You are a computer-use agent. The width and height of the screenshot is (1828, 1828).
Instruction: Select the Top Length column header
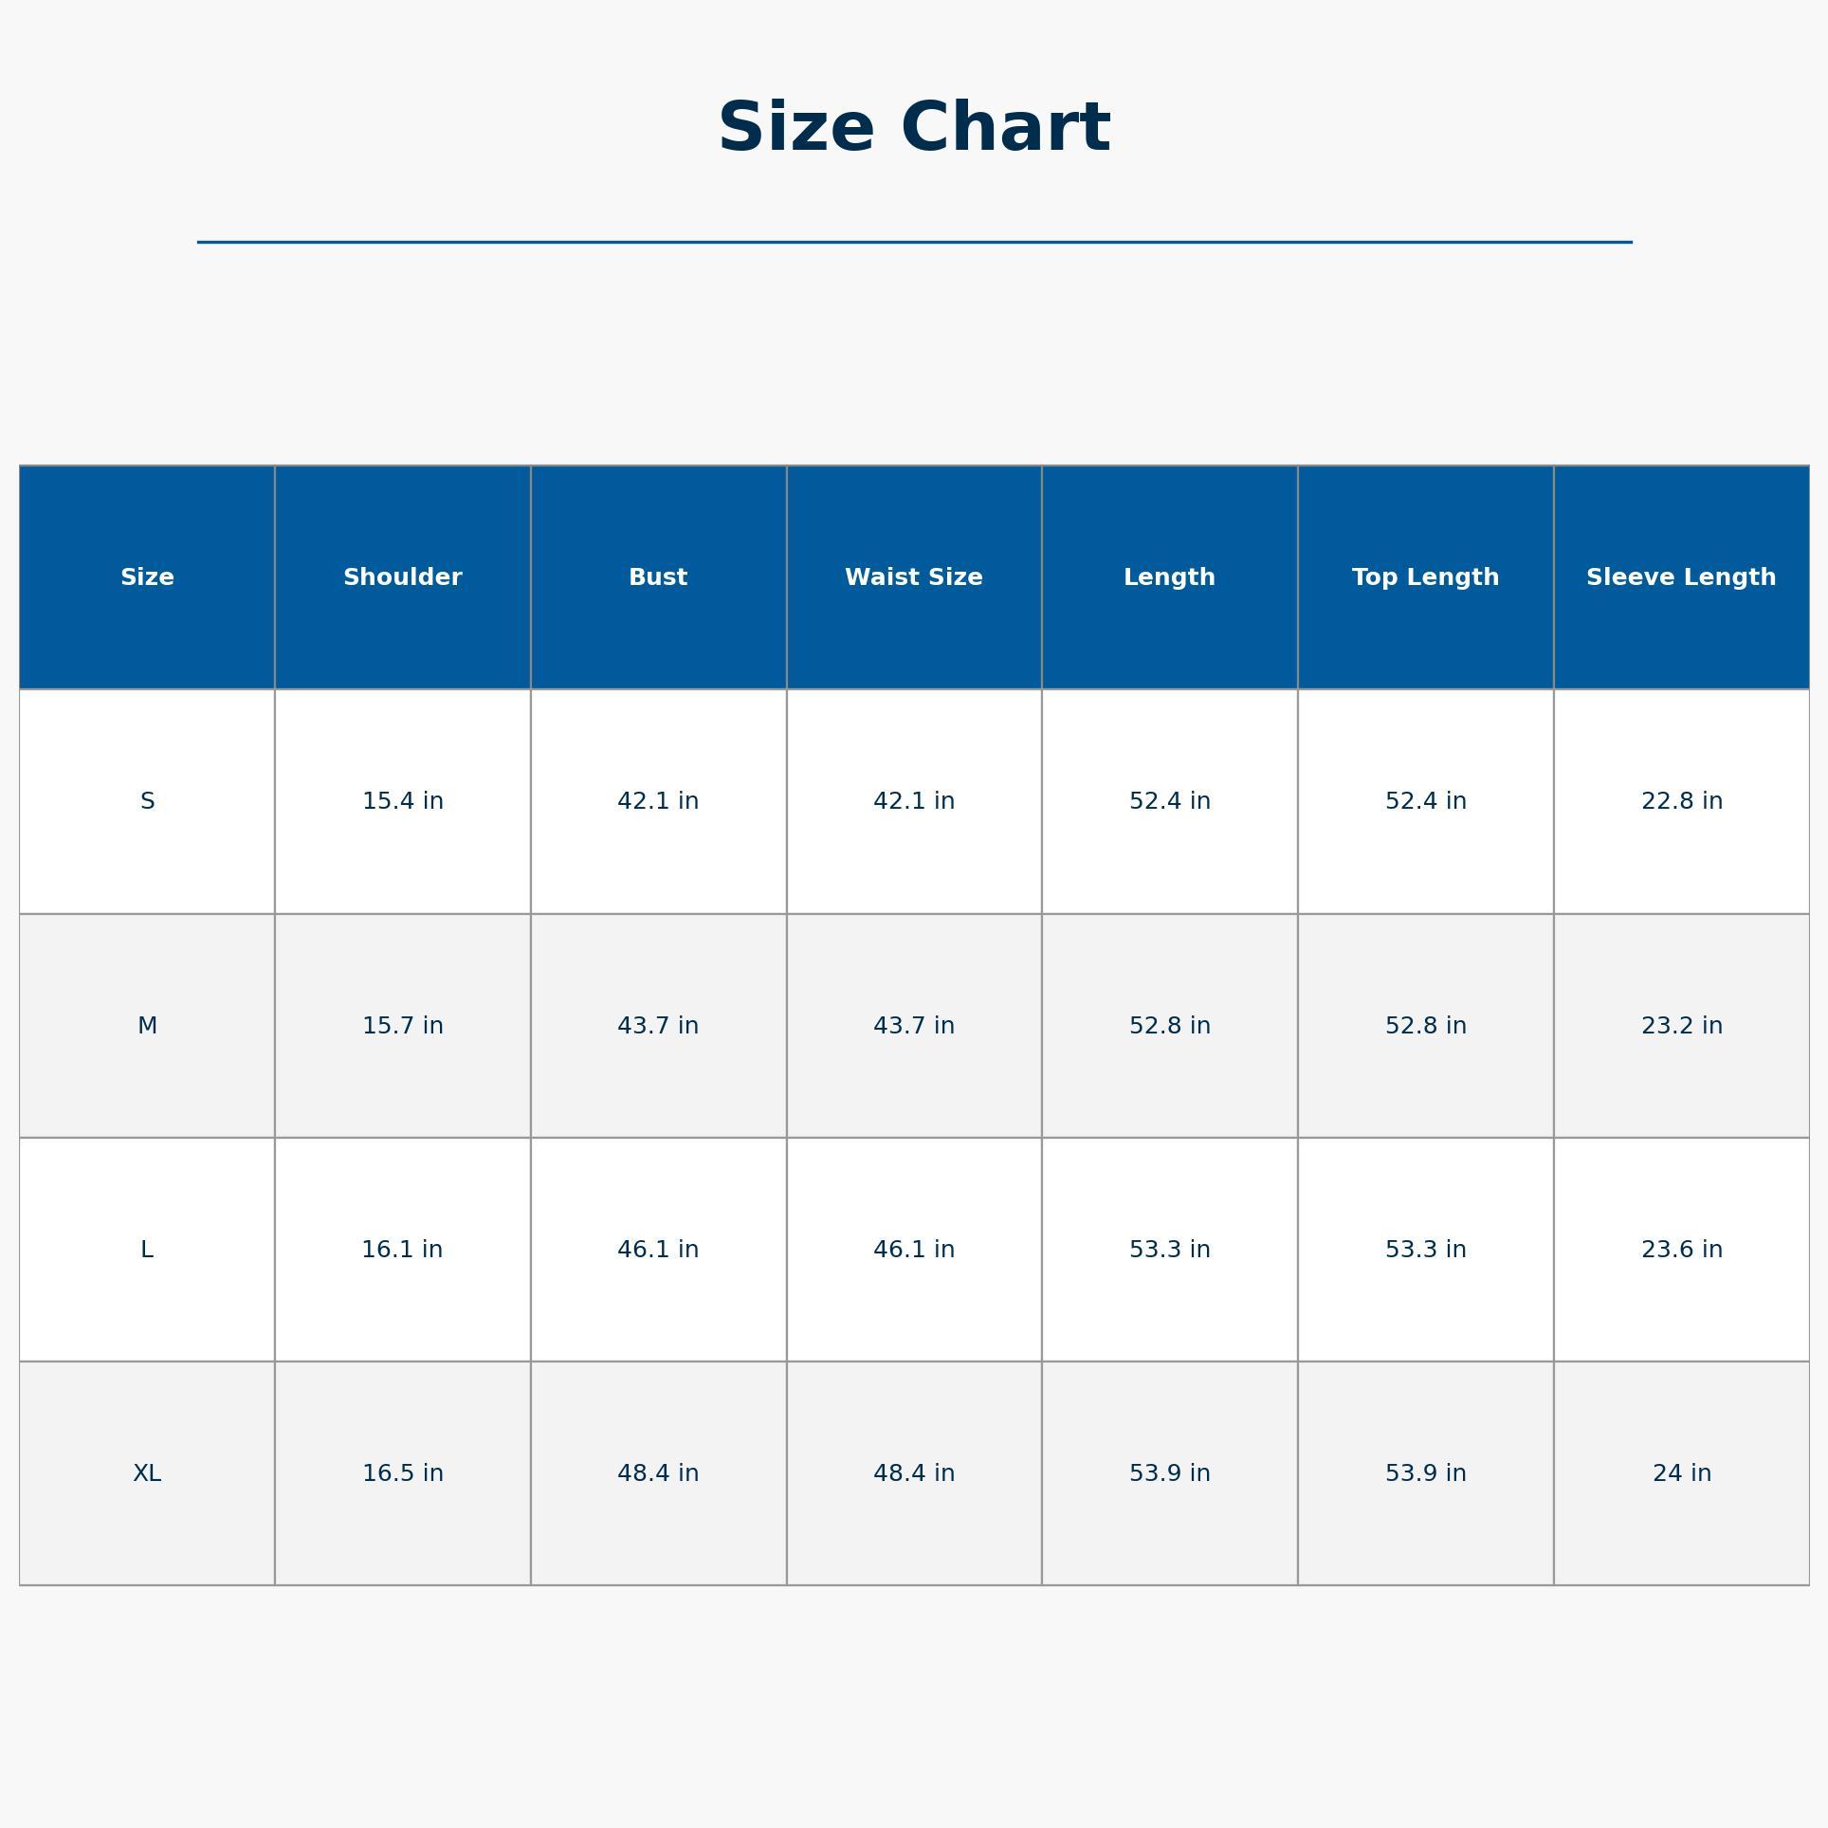click(1425, 577)
